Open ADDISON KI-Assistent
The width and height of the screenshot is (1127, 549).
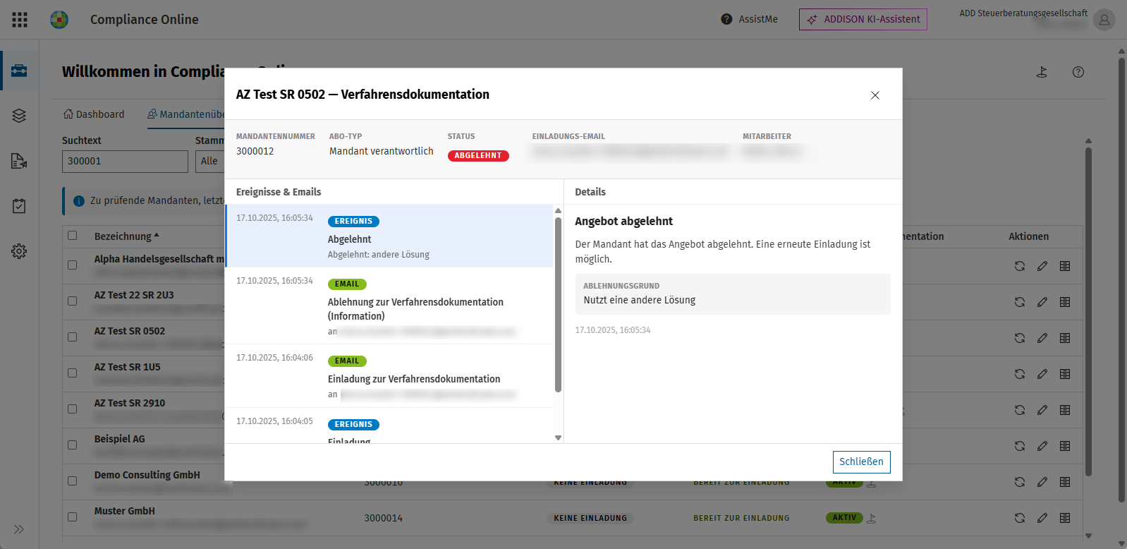(x=863, y=20)
